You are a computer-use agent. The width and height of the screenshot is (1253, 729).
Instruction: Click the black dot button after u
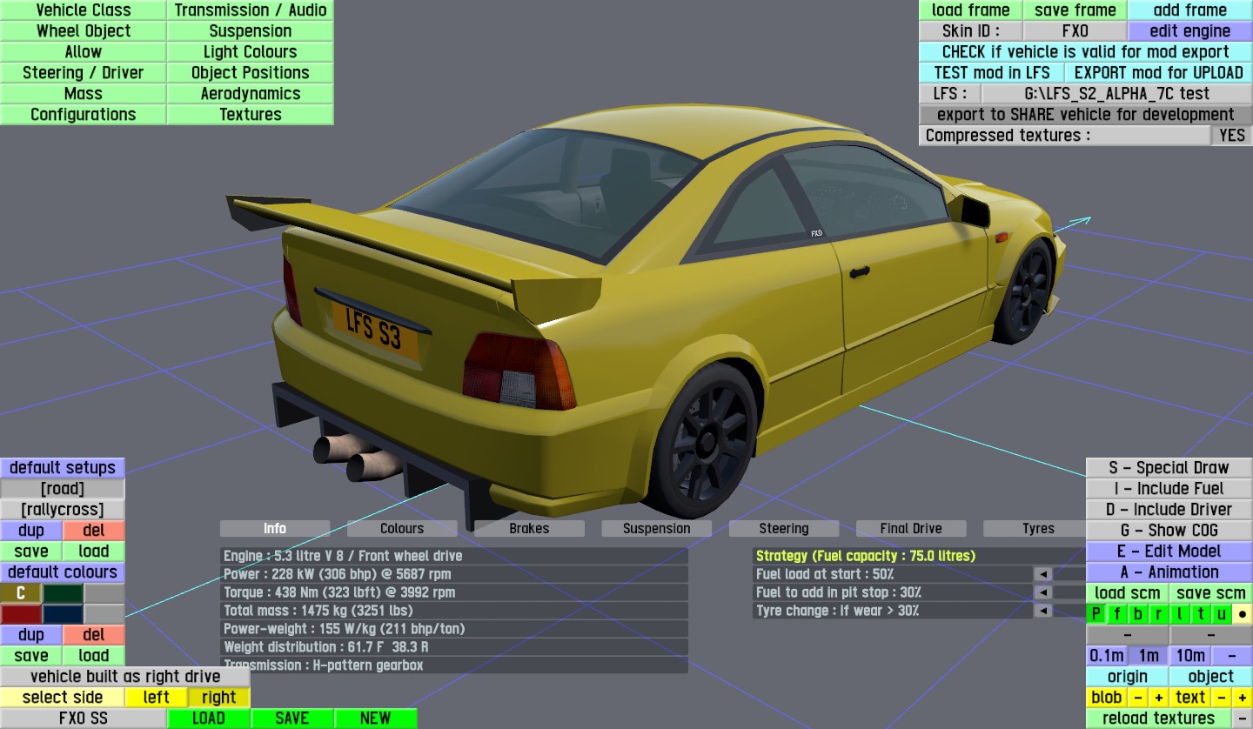(1243, 614)
